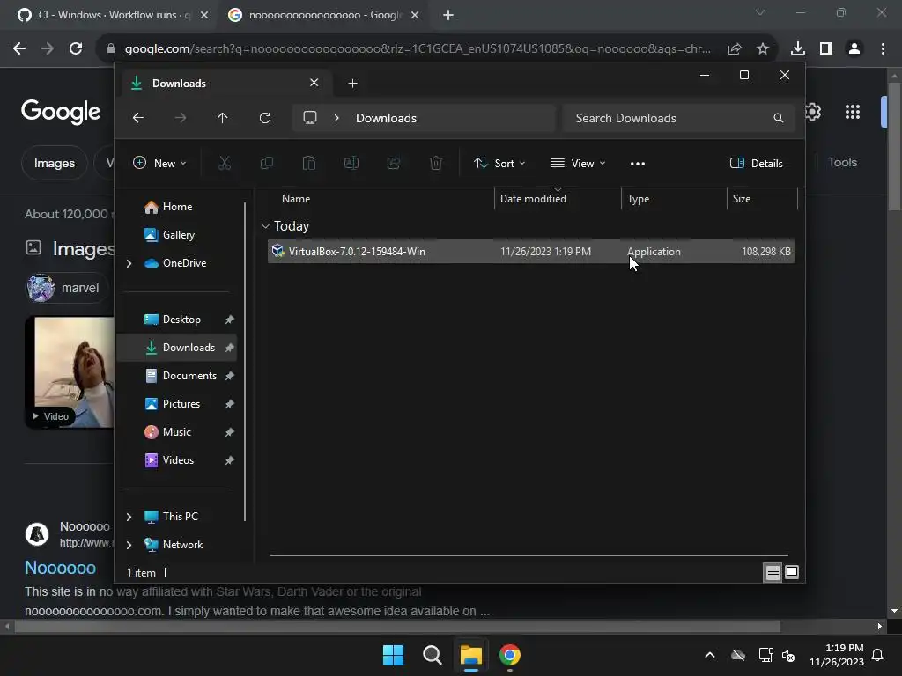Click Chrome icon in taskbar
Screen dimensions: 902x676
click(510, 655)
